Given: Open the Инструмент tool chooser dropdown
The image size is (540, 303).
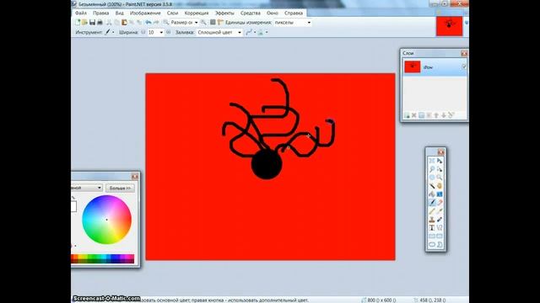Looking at the screenshot, I should 113,32.
